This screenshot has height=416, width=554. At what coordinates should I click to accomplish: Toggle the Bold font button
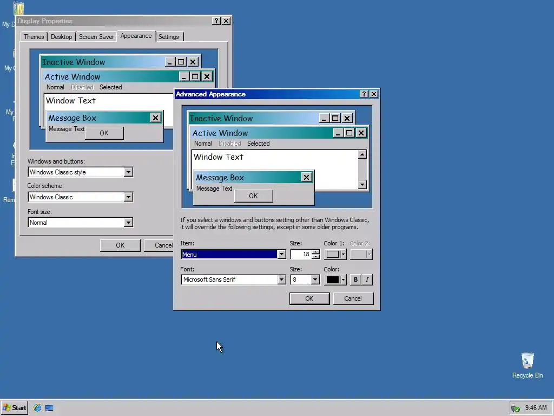coord(355,279)
